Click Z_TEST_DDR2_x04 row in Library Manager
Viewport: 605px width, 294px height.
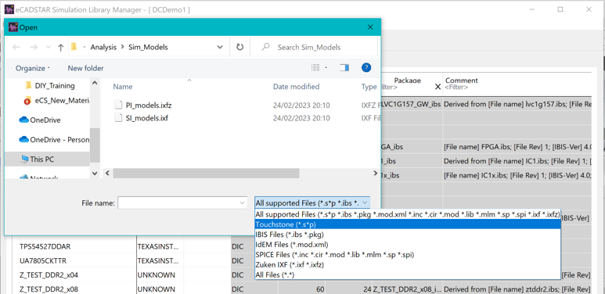[49, 275]
